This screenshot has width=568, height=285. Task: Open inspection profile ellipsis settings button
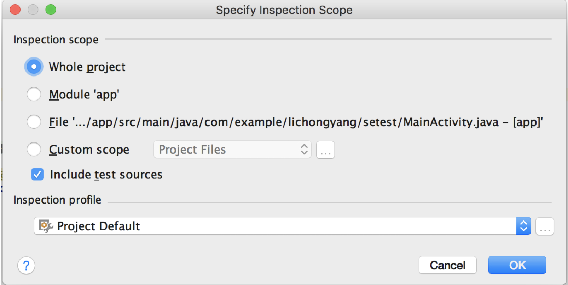coord(545,226)
